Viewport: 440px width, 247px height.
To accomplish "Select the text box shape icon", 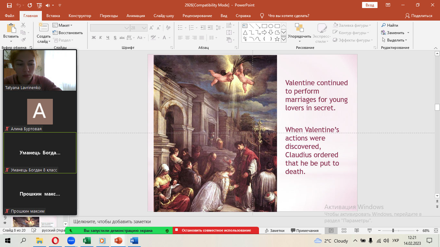I will pyautogui.click(x=245, y=26).
